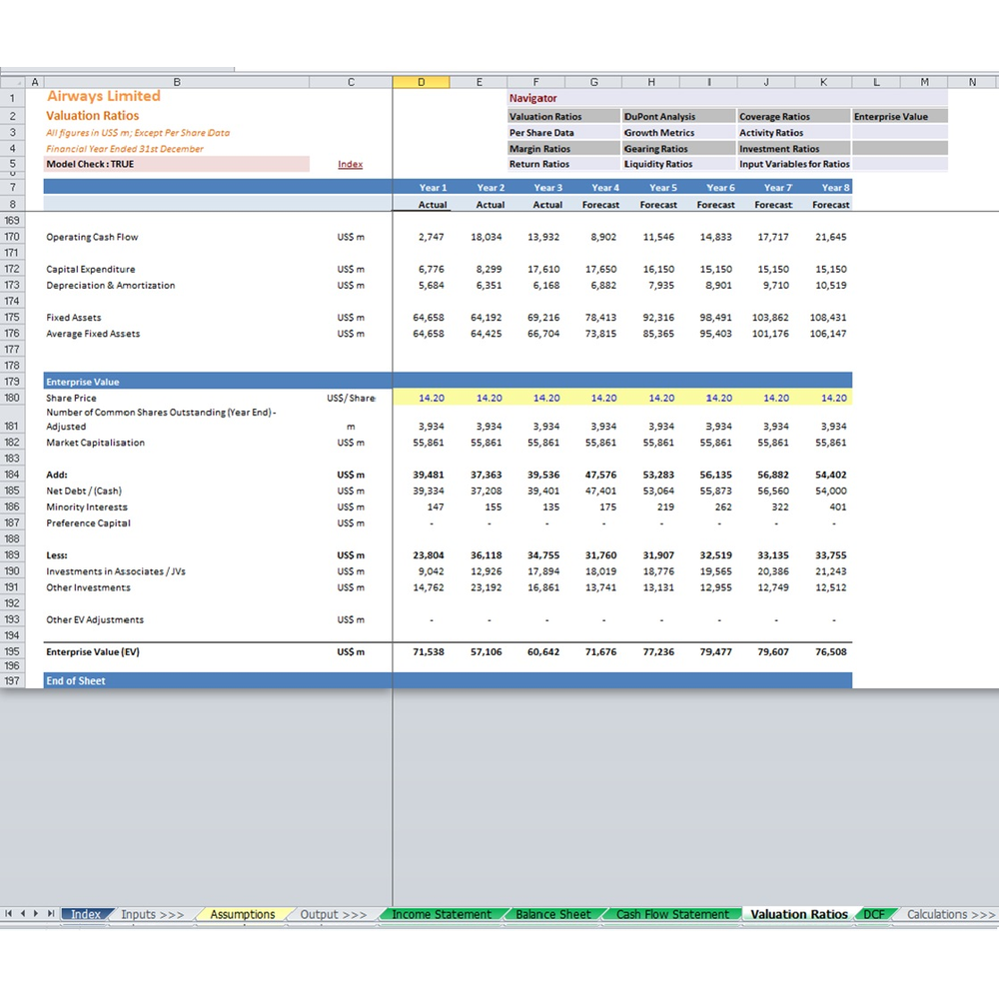The width and height of the screenshot is (999, 999).
Task: Select Year 8 Enterprise Value 76,508
Action: click(823, 651)
